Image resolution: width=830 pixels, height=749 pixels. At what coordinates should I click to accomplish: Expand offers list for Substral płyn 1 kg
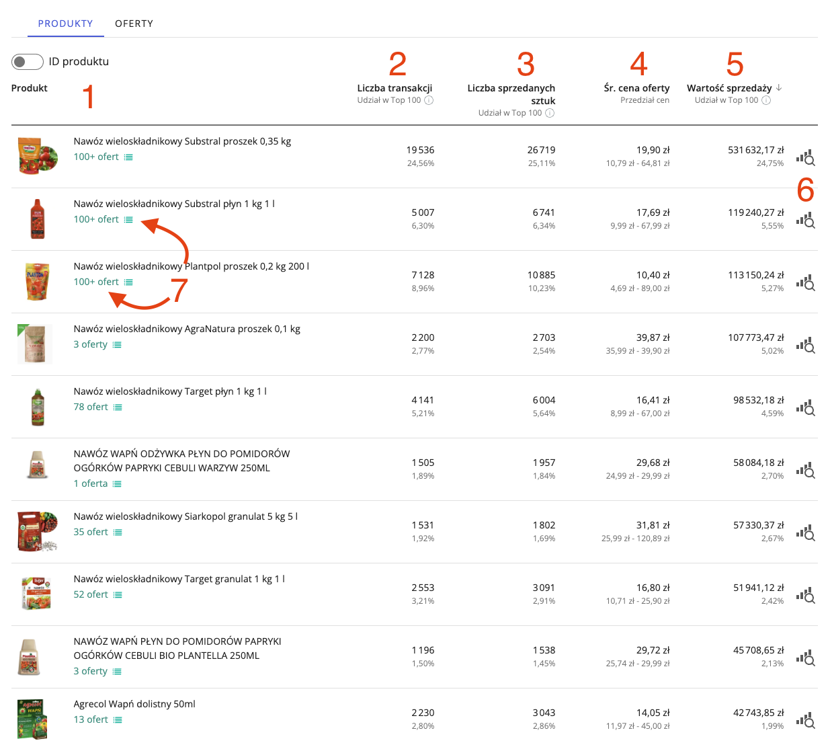[x=128, y=220]
